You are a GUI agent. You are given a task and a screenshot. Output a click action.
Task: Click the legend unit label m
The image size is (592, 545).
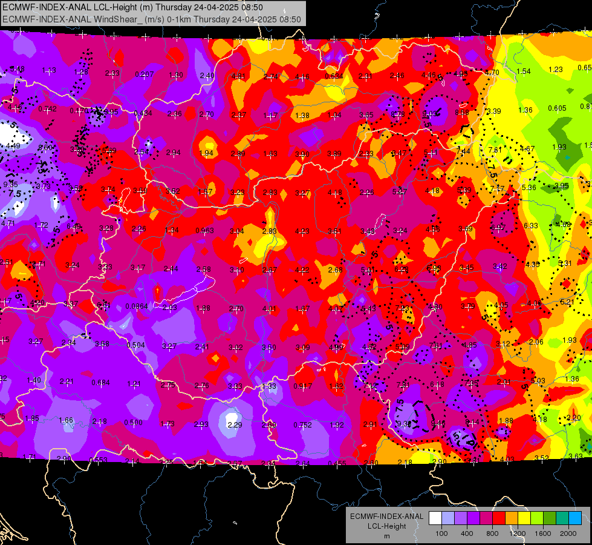386,536
